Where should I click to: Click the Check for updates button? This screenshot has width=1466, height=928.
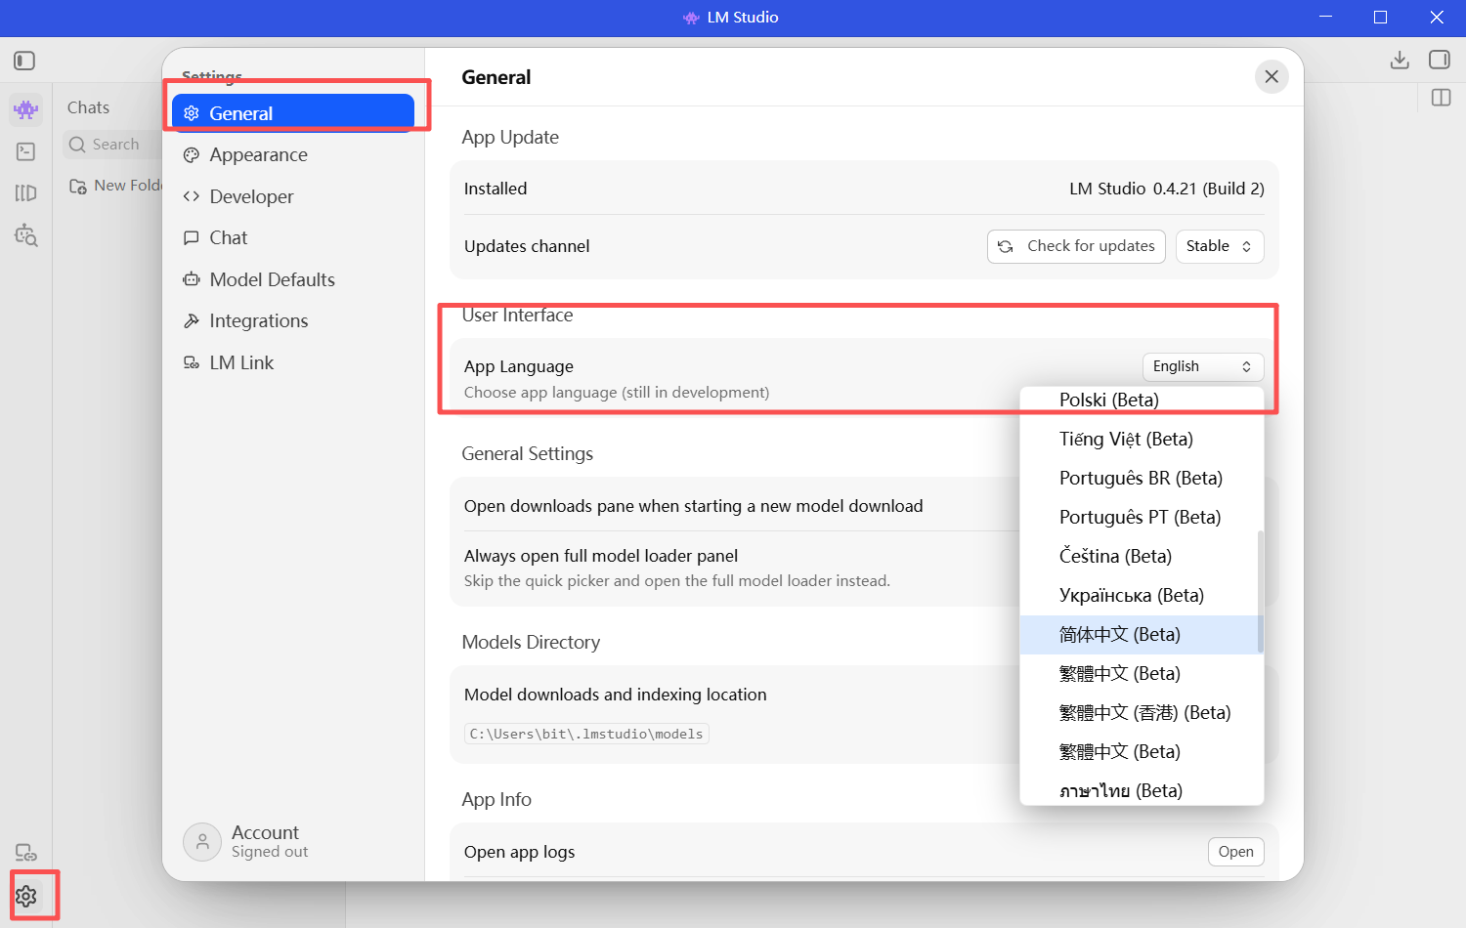click(x=1077, y=246)
